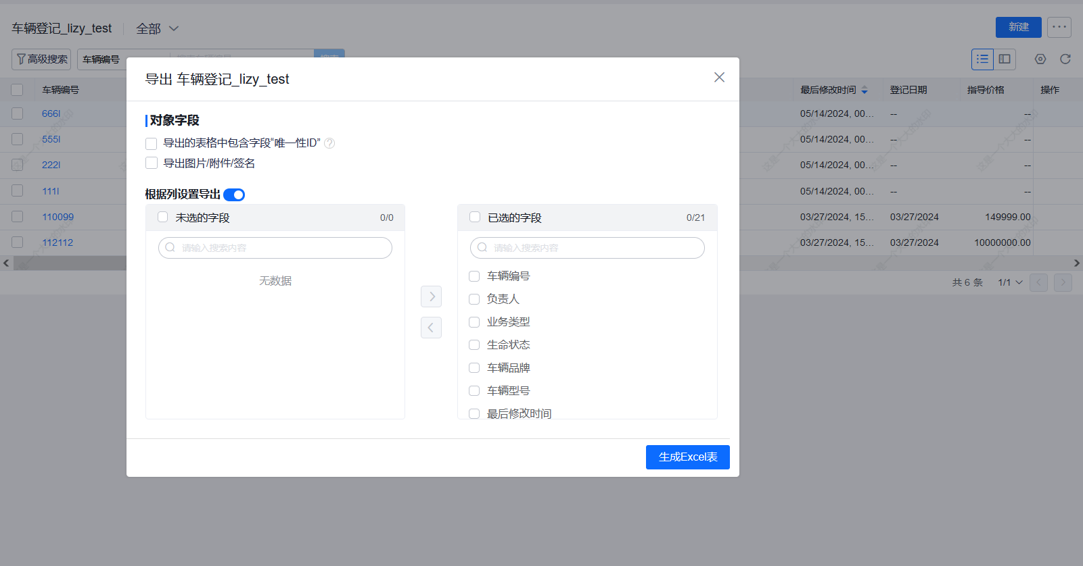Open the 222l vehicle record link
The image size is (1083, 566).
51,165
